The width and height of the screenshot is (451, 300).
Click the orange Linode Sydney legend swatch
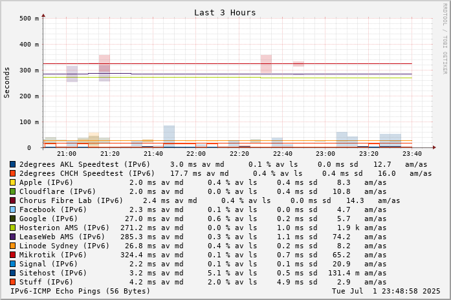(12, 246)
